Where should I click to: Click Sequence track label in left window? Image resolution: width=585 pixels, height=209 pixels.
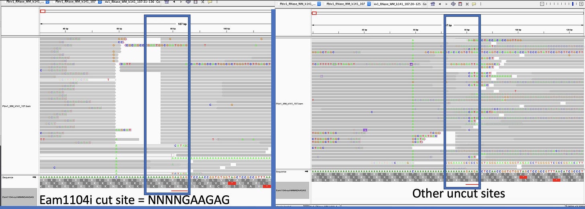[x=7, y=177]
